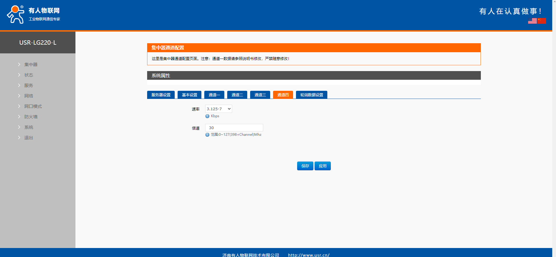
Task: Open the 速率 rate dropdown
Action: (x=219, y=109)
